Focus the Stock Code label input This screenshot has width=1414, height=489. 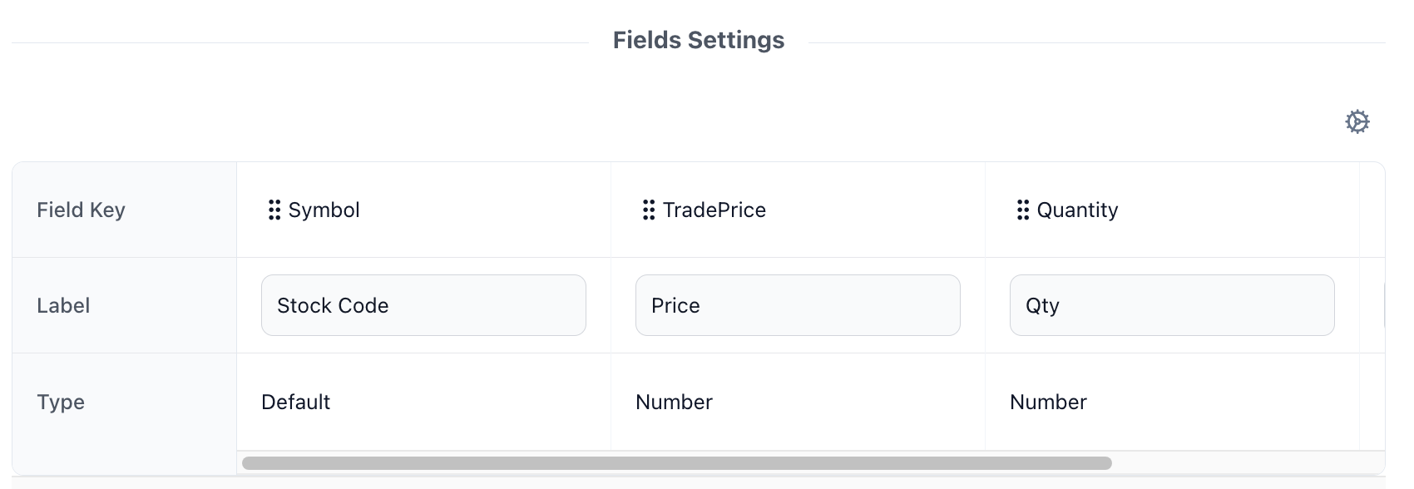click(423, 305)
